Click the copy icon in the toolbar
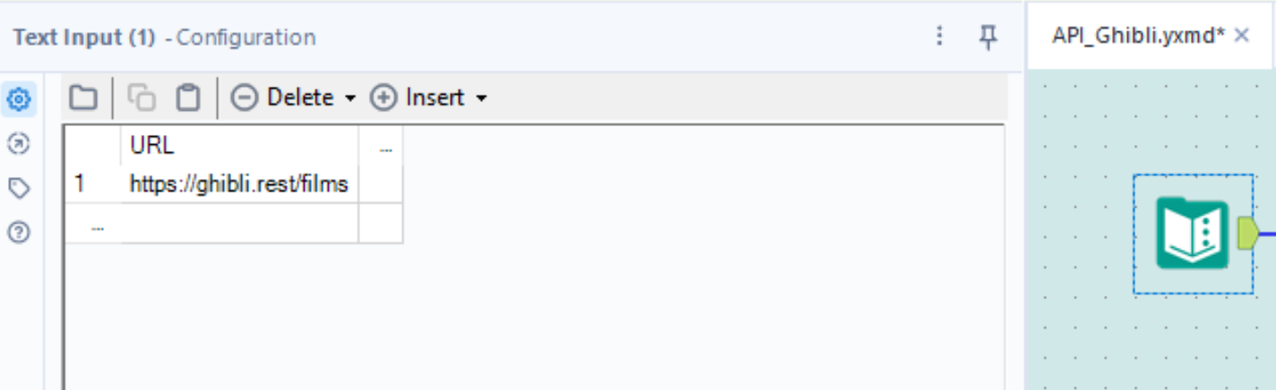1276x390 pixels. click(x=141, y=97)
